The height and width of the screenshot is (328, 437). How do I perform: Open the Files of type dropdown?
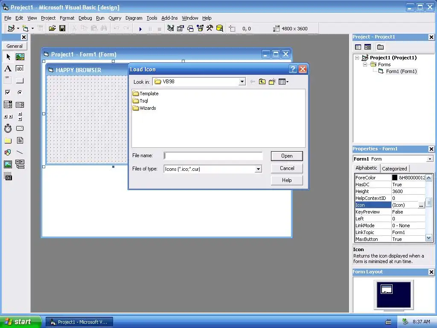point(258,169)
